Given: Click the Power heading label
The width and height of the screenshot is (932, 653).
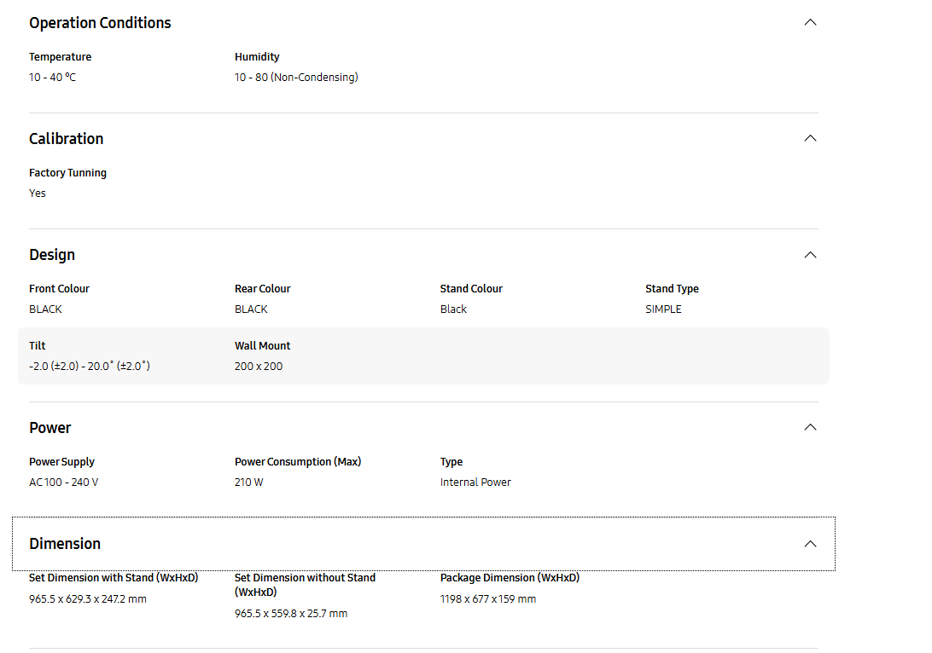Looking at the screenshot, I should pyautogui.click(x=50, y=428).
